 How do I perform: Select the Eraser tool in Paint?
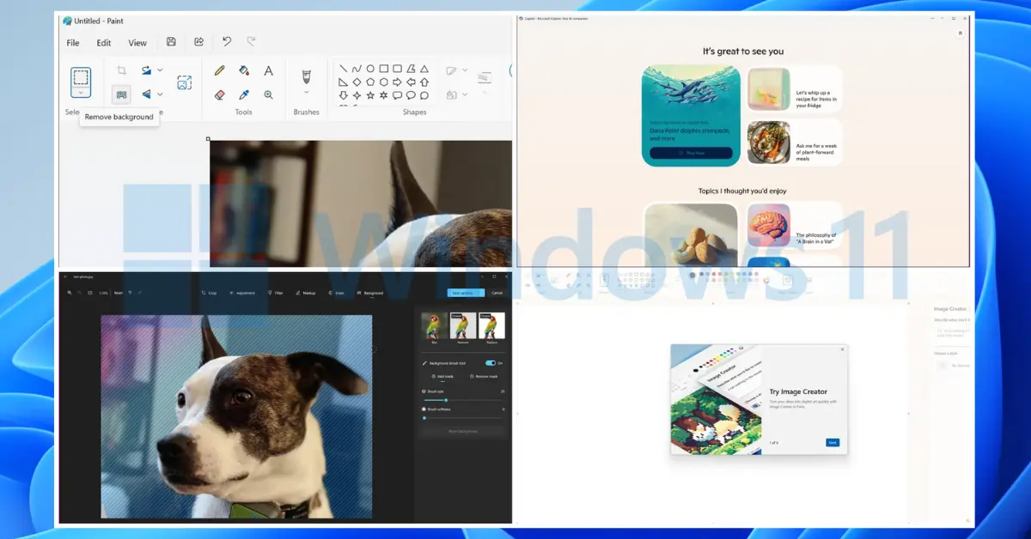[219, 94]
